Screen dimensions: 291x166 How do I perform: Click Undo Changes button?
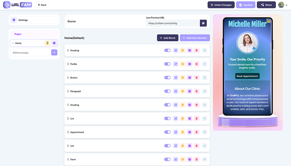pos(221,5)
